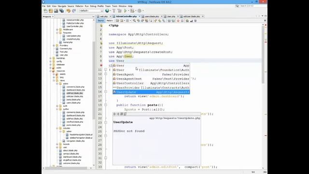
Task: Click the red error marker on line 10
Action: coord(101,65)
